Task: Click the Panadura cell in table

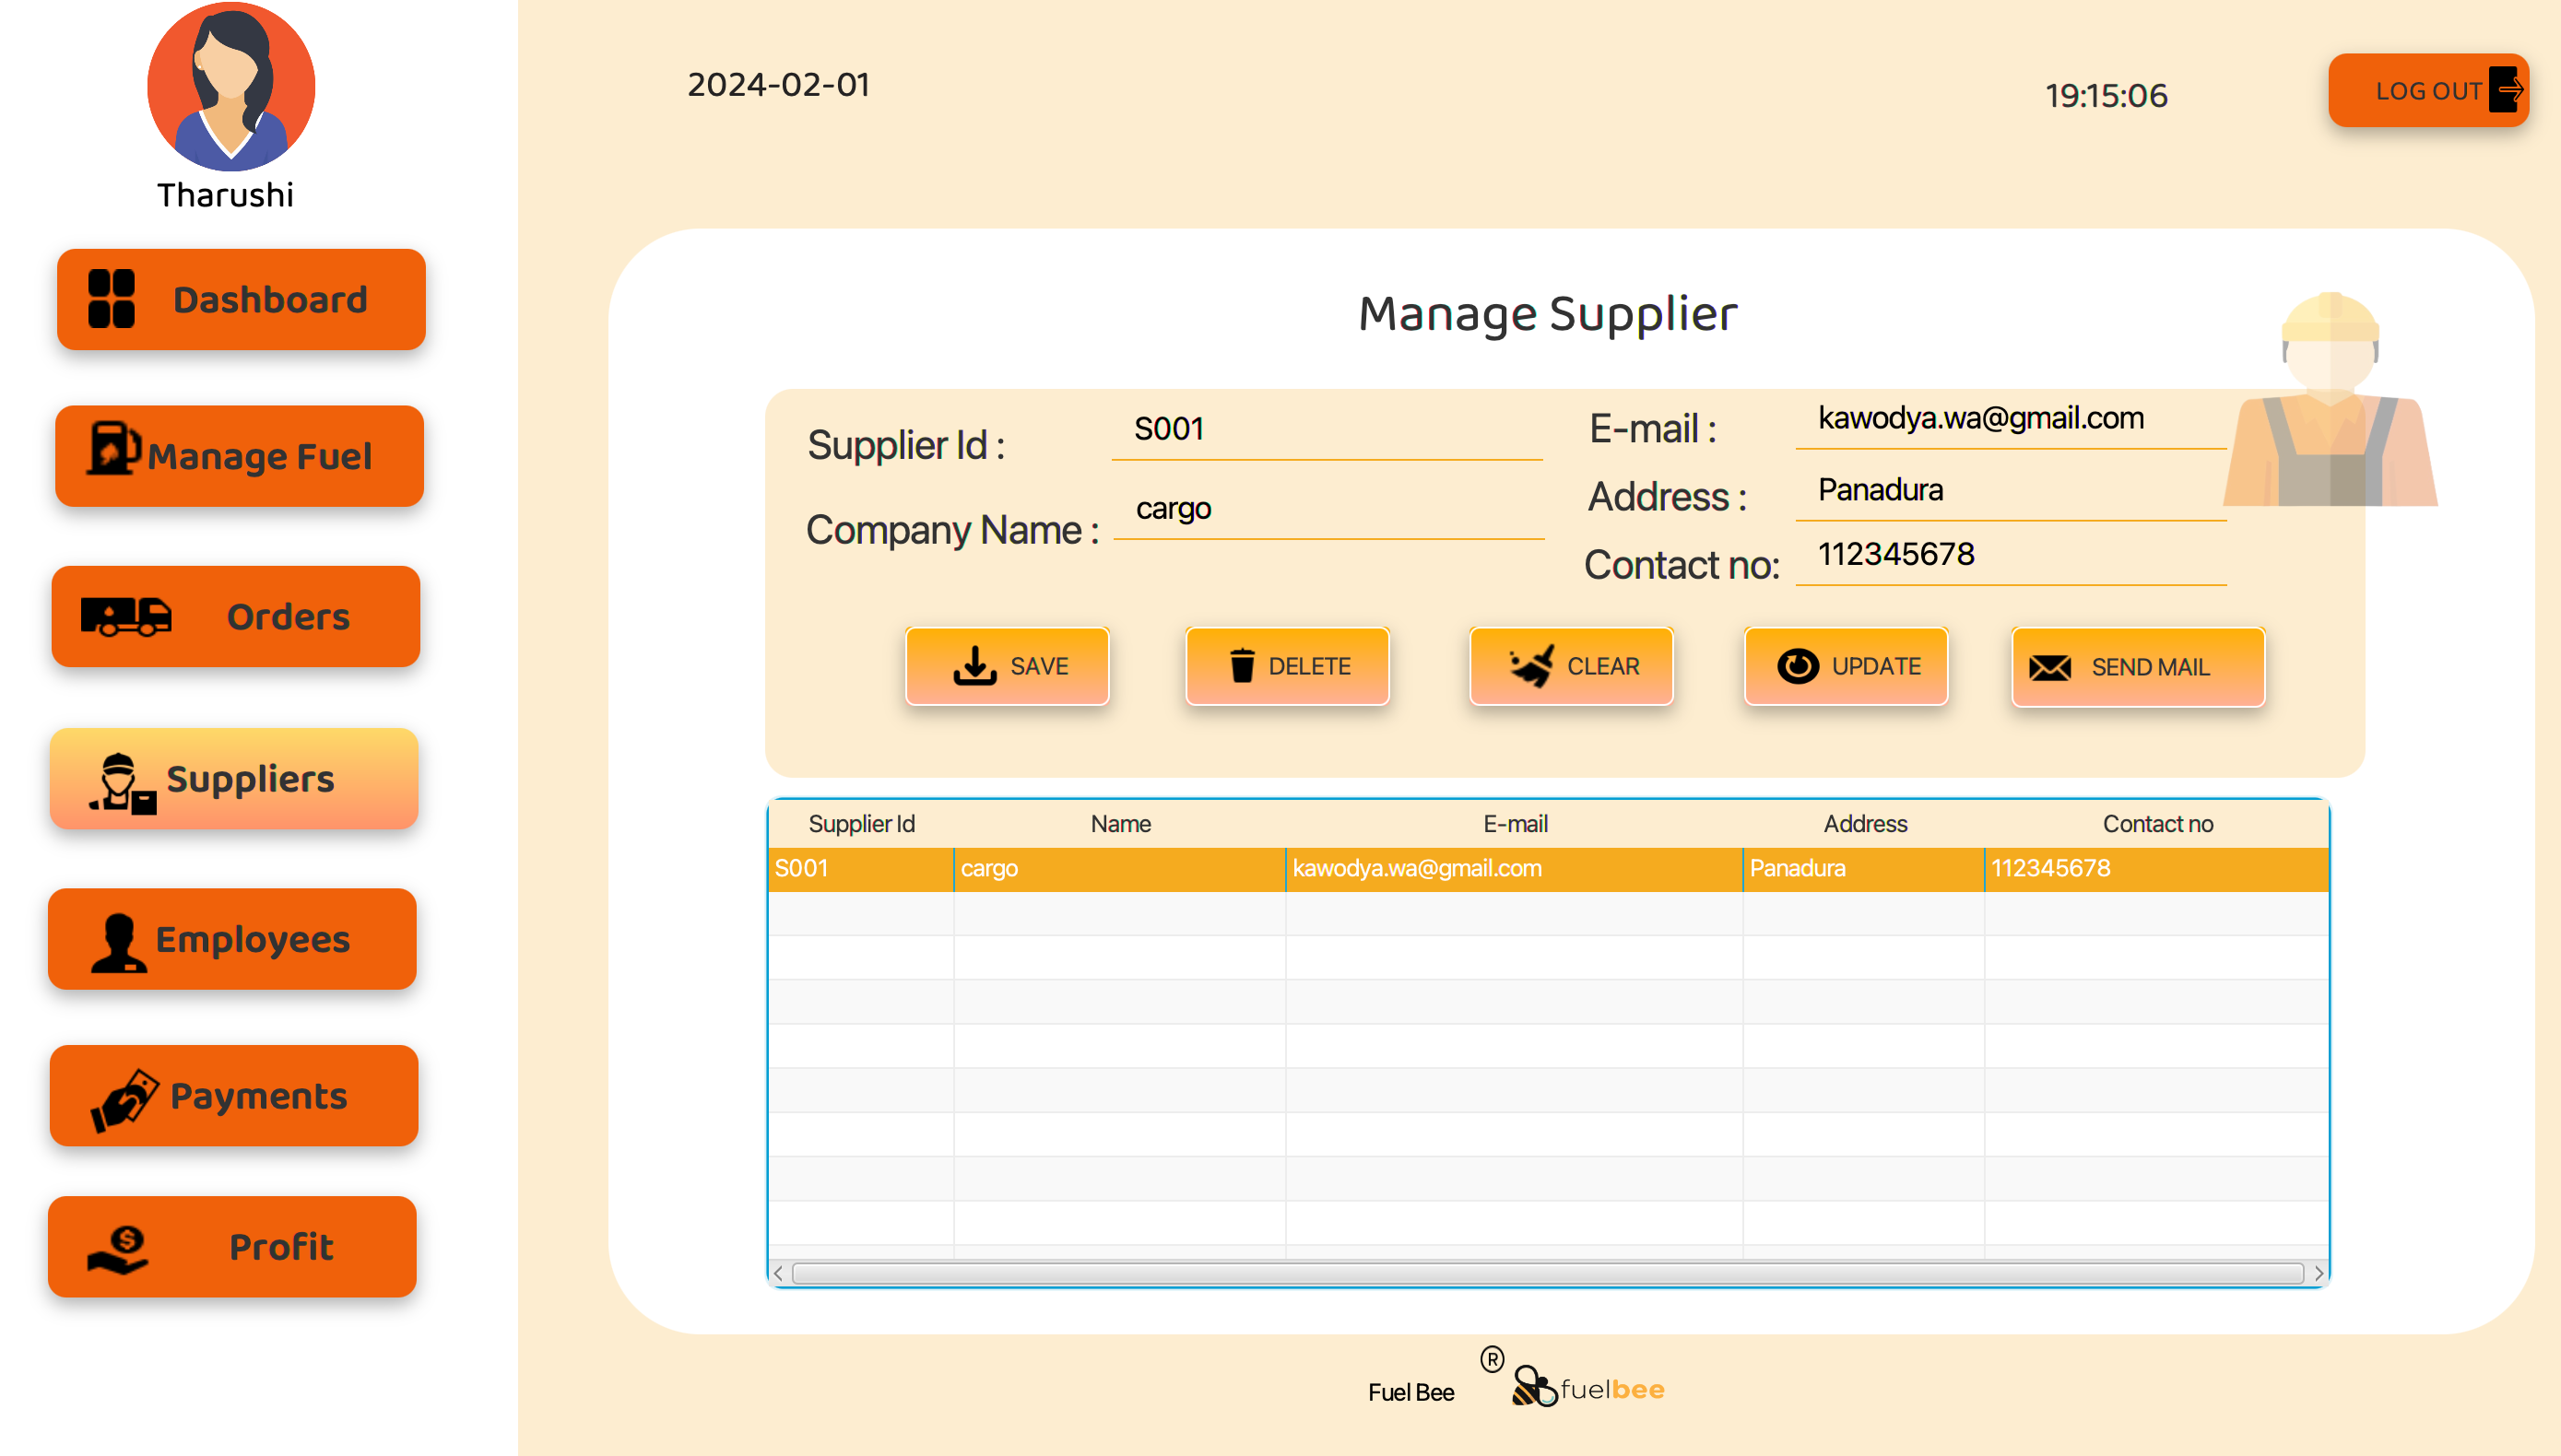Action: [x=1865, y=869]
